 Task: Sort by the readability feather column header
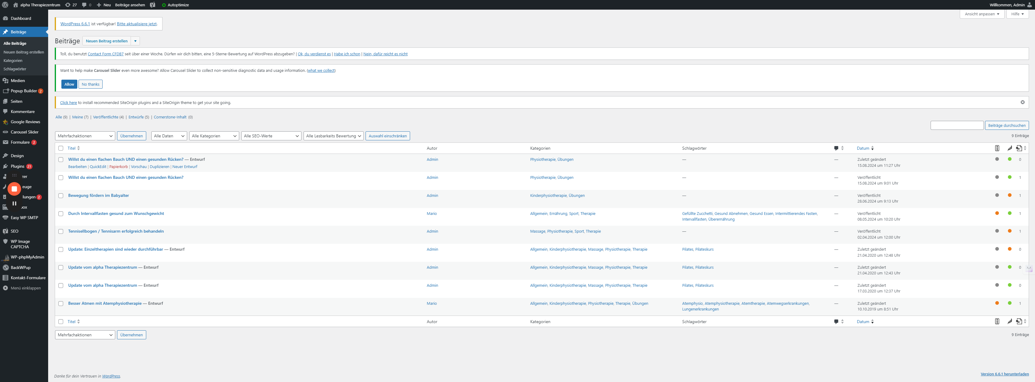pos(1009,148)
